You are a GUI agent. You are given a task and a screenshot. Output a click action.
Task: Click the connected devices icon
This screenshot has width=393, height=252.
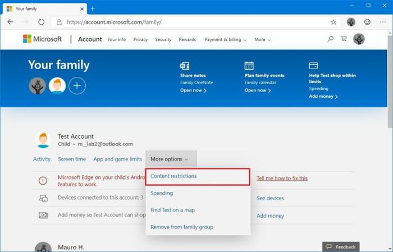43,198
